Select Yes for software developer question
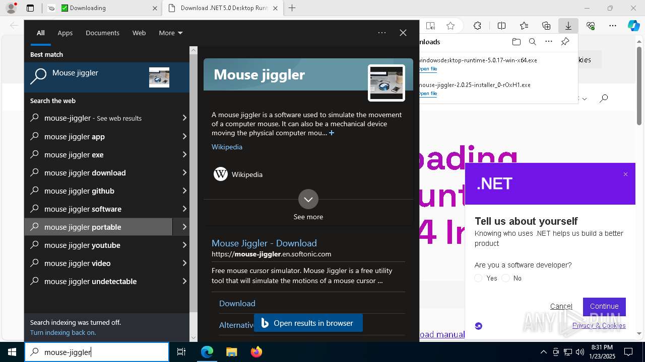 478,278
